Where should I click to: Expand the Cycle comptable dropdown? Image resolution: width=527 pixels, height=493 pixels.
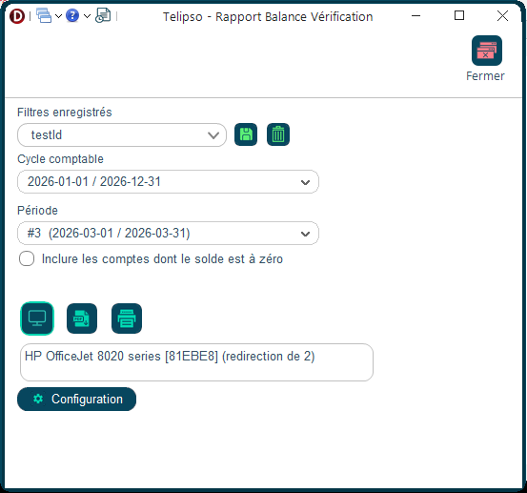click(x=168, y=181)
